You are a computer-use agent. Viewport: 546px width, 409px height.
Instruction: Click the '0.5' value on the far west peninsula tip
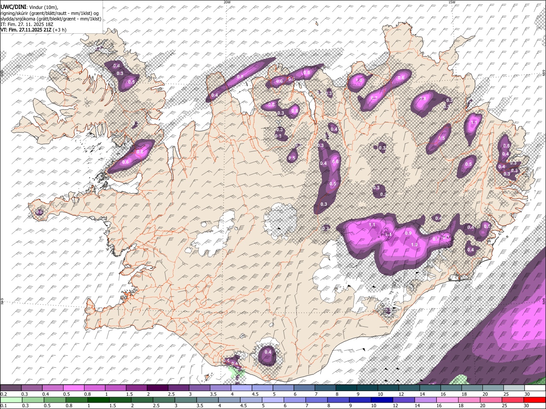[x=39, y=212]
